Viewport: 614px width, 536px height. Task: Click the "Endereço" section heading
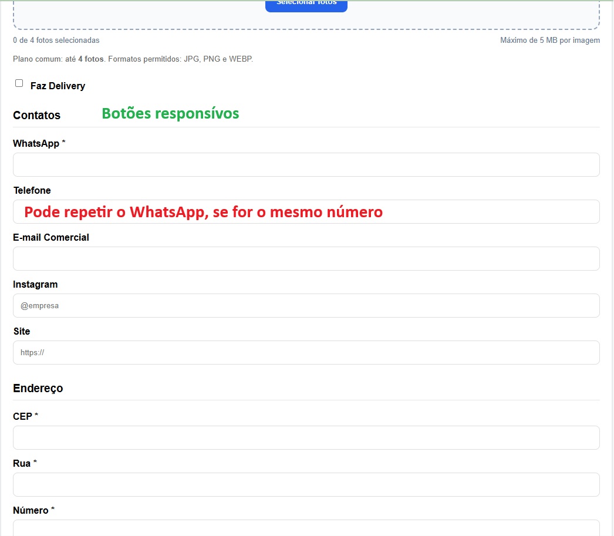click(x=38, y=388)
